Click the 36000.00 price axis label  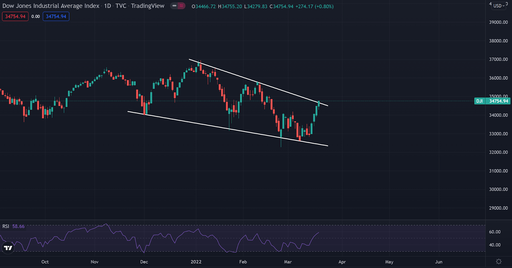(499, 78)
